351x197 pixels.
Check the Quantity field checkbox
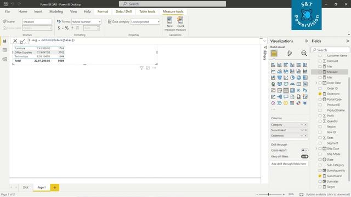[x=320, y=121]
